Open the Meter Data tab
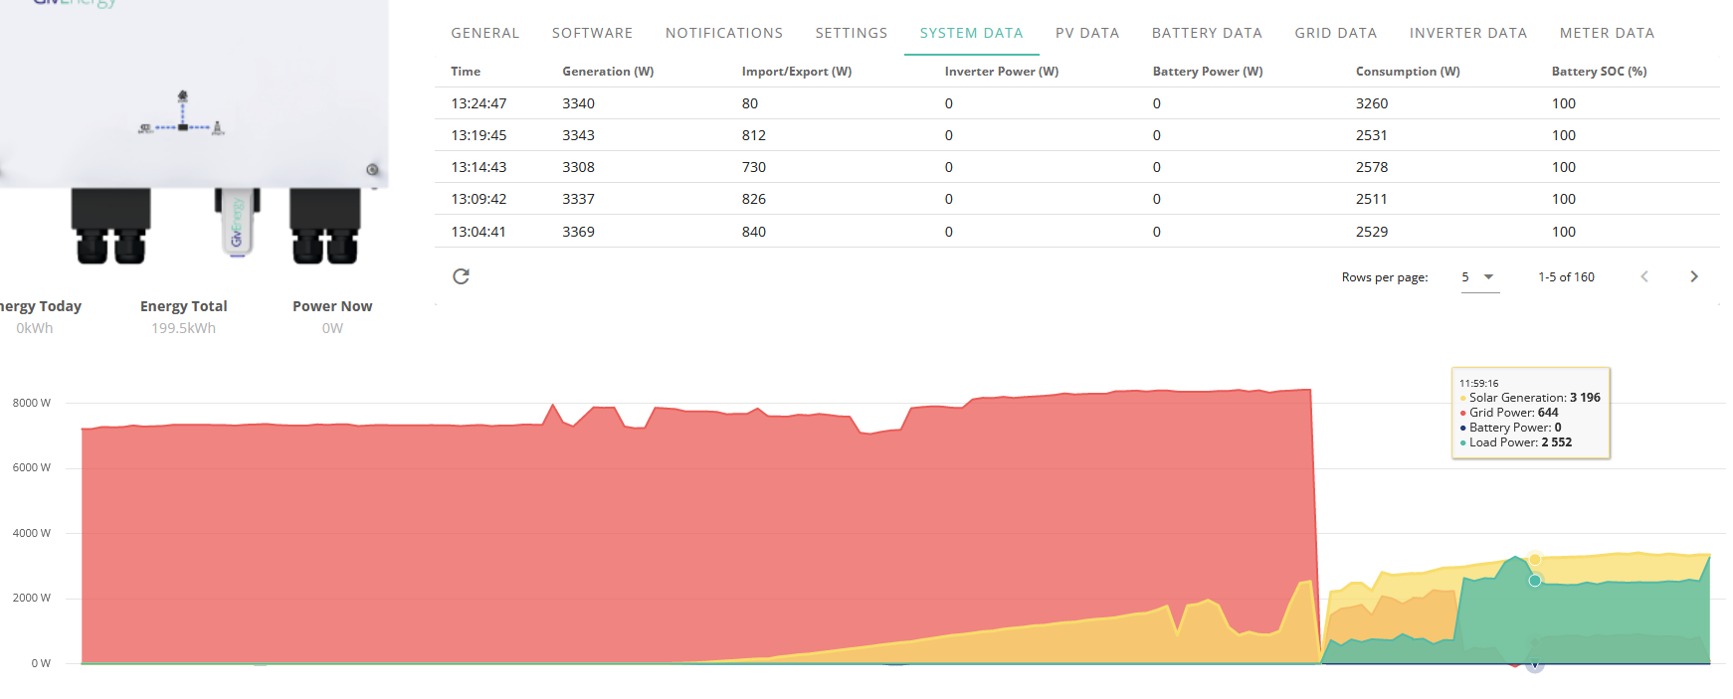Viewport: 1733px width, 699px height. pyautogui.click(x=1607, y=33)
